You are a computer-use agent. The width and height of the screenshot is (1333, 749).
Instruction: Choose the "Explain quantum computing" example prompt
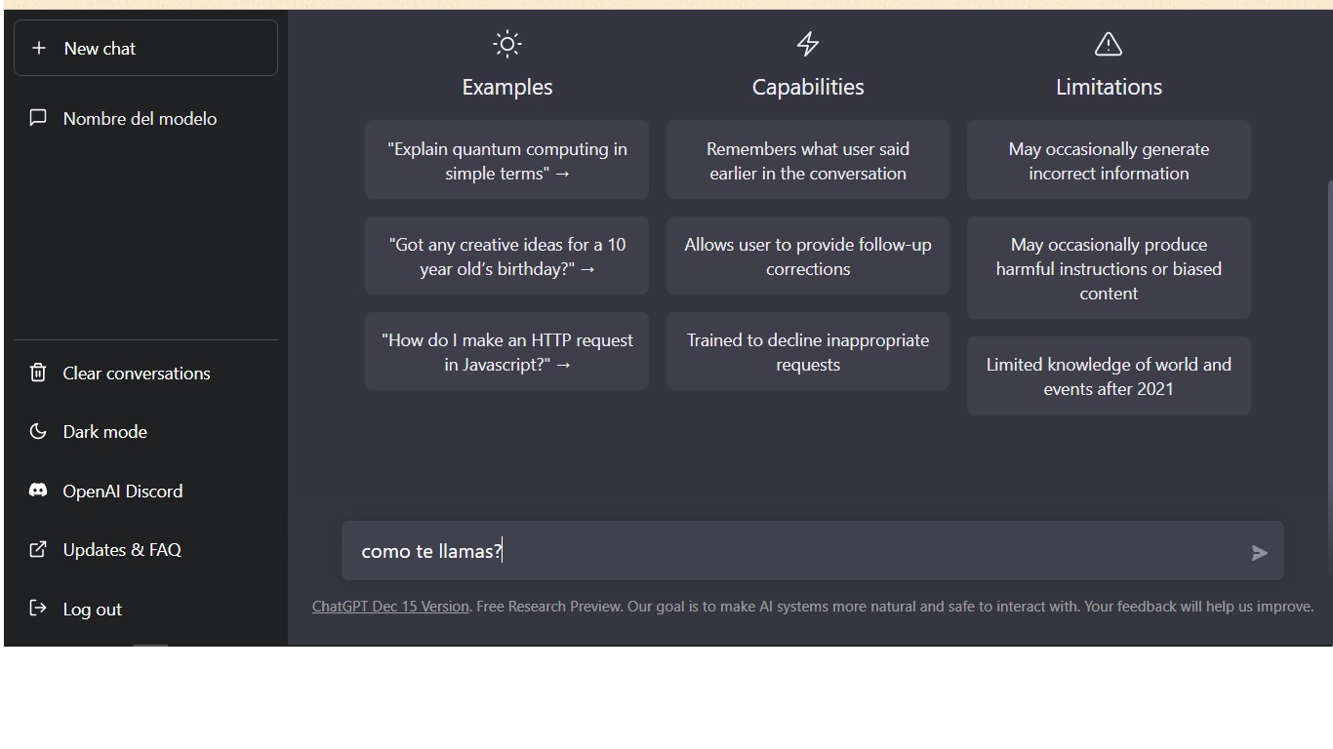pos(507,160)
